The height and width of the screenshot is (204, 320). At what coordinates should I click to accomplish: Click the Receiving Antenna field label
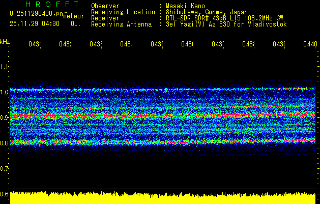(x=122, y=24)
